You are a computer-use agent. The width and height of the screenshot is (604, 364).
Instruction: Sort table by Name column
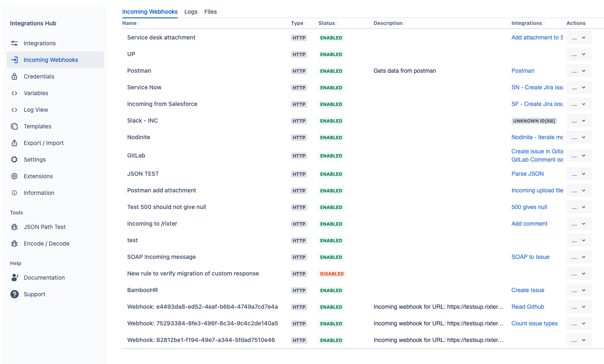coord(131,23)
